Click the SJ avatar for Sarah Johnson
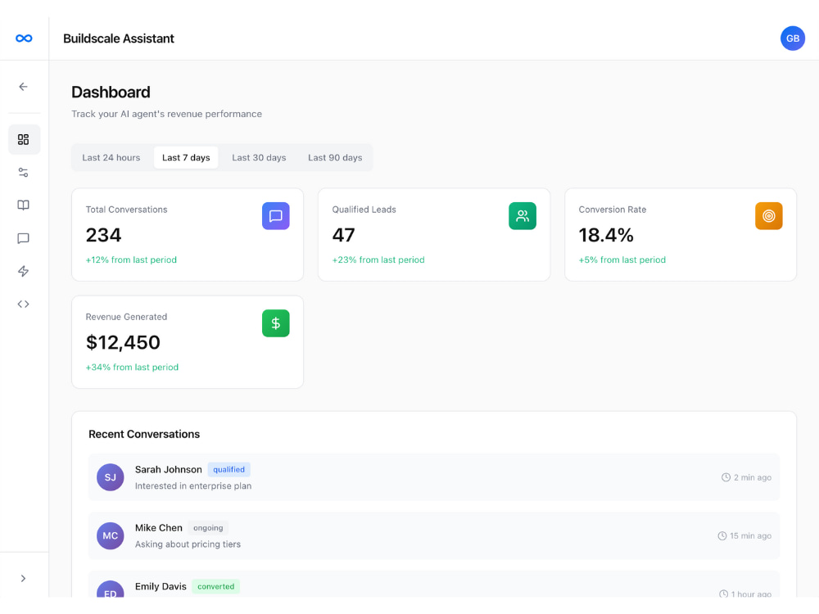819x614 pixels. click(111, 477)
